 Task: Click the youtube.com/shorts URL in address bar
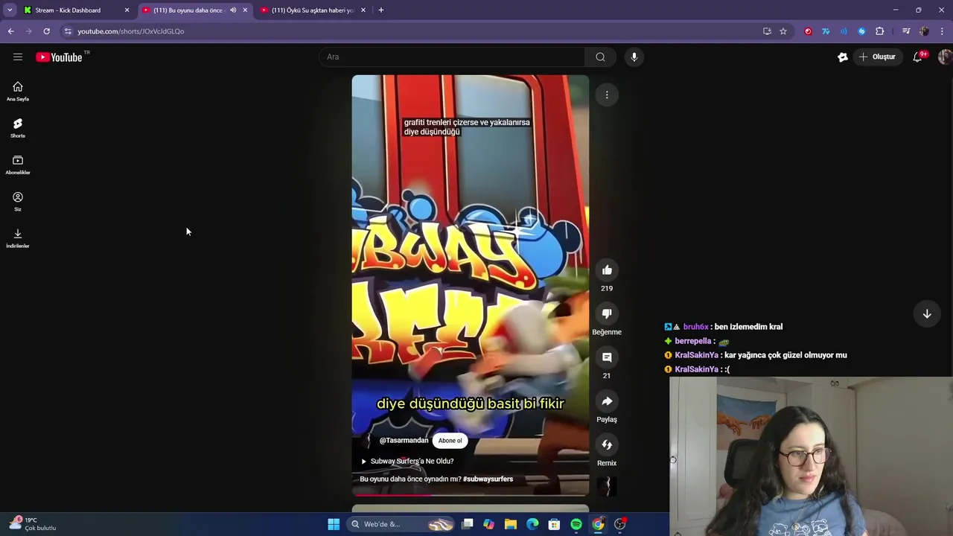[x=131, y=31]
